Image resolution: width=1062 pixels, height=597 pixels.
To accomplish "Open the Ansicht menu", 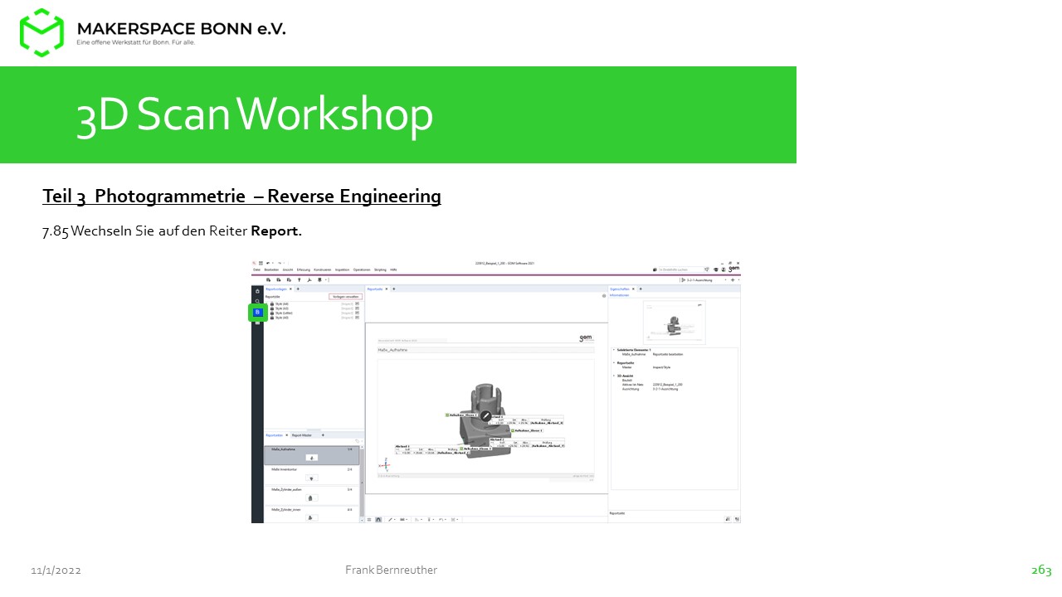I will coord(288,269).
